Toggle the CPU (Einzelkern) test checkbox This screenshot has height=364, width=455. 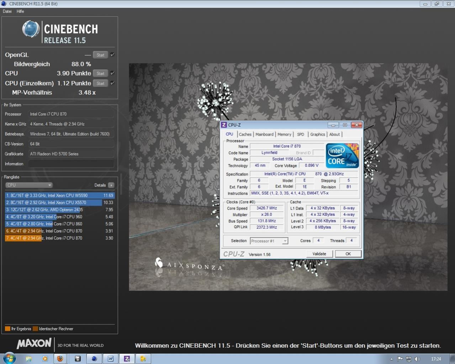tap(112, 83)
